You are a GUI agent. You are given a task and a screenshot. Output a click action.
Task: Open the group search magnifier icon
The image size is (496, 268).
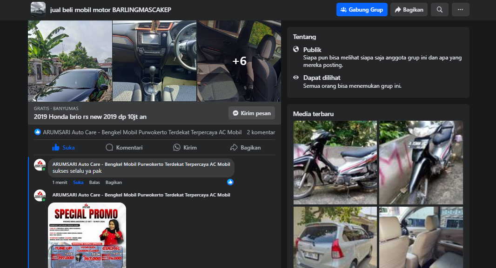(x=439, y=9)
